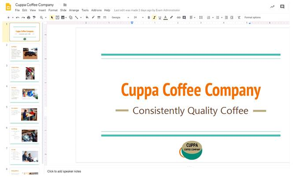Expand the Zoom dropdown
Screen dimensions: 296x177
coord(43,18)
